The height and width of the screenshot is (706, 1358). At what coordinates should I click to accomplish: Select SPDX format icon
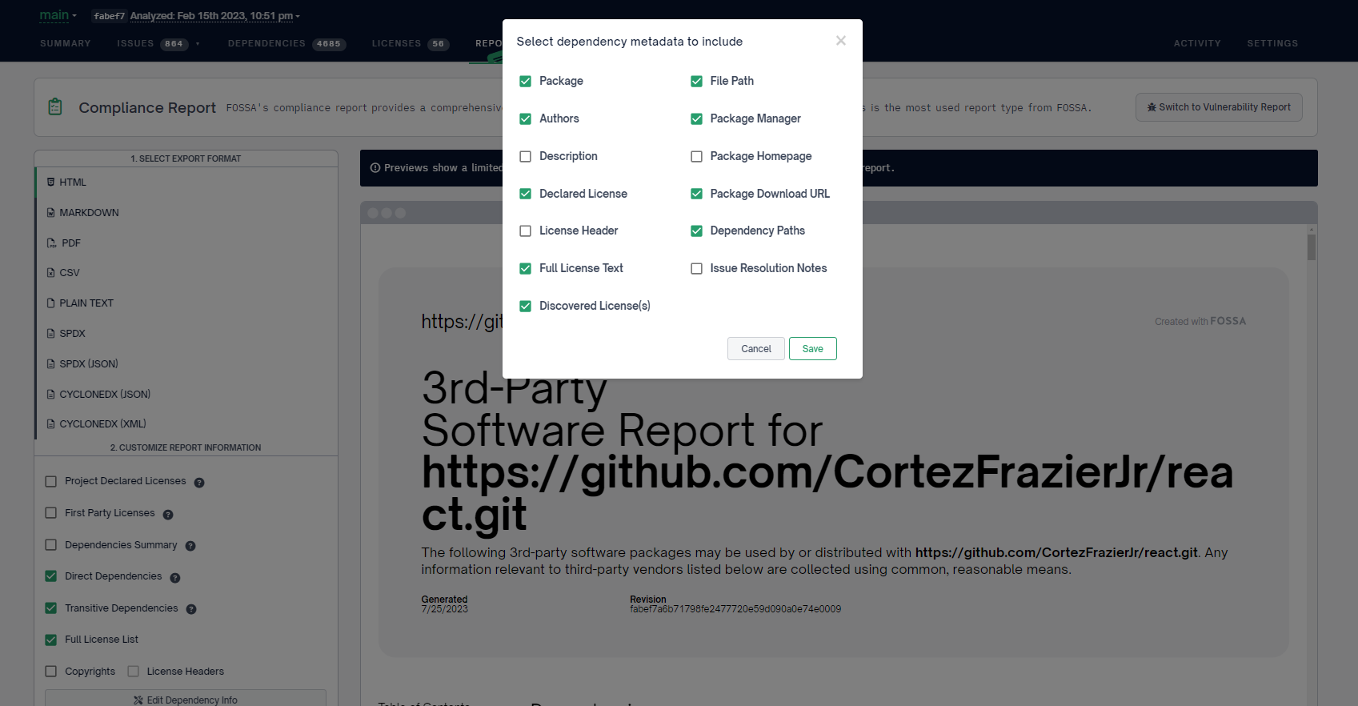pos(51,334)
